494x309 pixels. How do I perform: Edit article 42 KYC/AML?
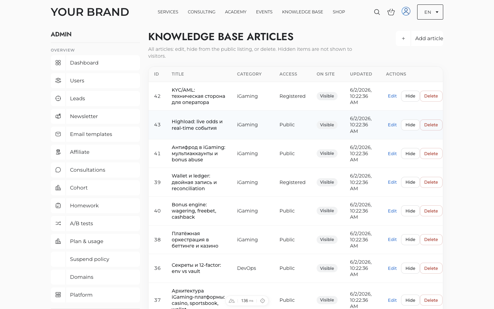[392, 96]
